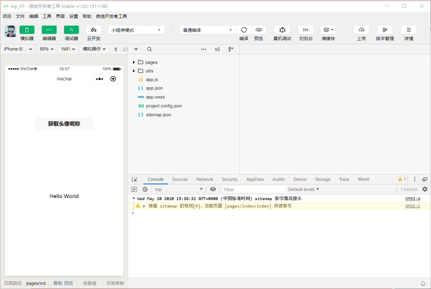Open version management (版本管理) icon

(385, 30)
